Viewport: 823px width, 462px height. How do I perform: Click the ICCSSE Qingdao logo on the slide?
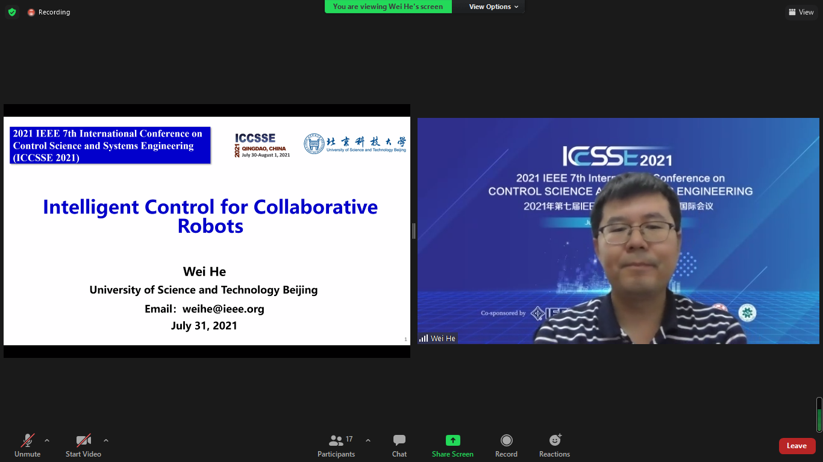pyautogui.click(x=262, y=146)
